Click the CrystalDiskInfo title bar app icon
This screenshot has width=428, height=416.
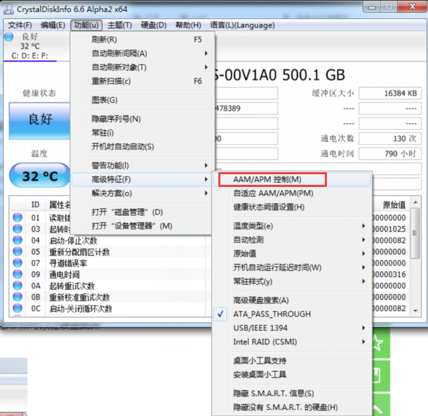point(9,9)
